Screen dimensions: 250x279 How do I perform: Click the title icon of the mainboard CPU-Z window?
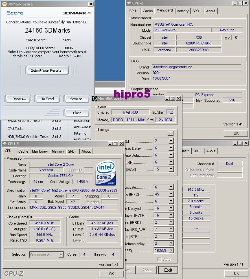(x=129, y=3)
